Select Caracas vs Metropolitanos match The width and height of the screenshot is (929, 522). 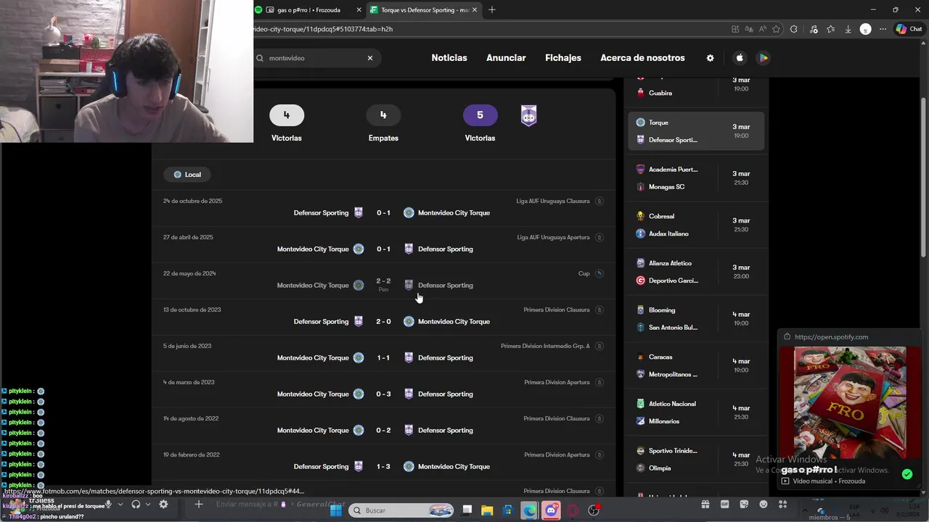click(x=696, y=365)
